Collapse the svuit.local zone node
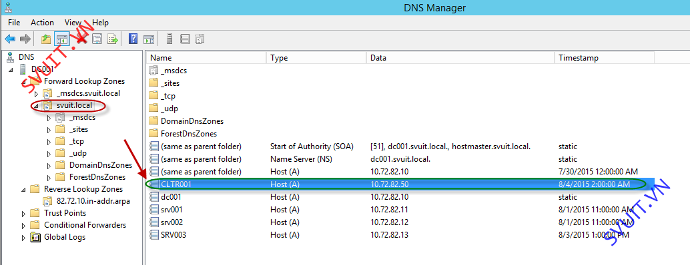690x265 pixels. [36, 106]
